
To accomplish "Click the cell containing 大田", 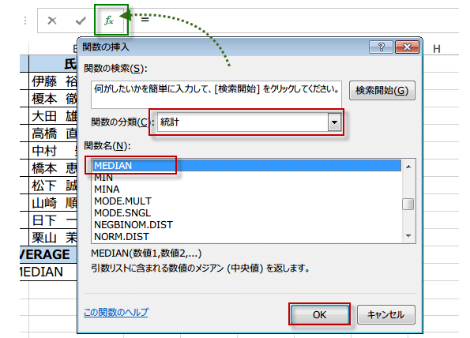I will [53, 116].
